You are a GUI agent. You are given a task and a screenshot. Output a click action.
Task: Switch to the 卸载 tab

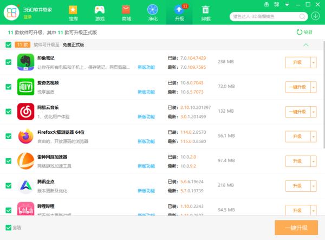click(x=206, y=12)
